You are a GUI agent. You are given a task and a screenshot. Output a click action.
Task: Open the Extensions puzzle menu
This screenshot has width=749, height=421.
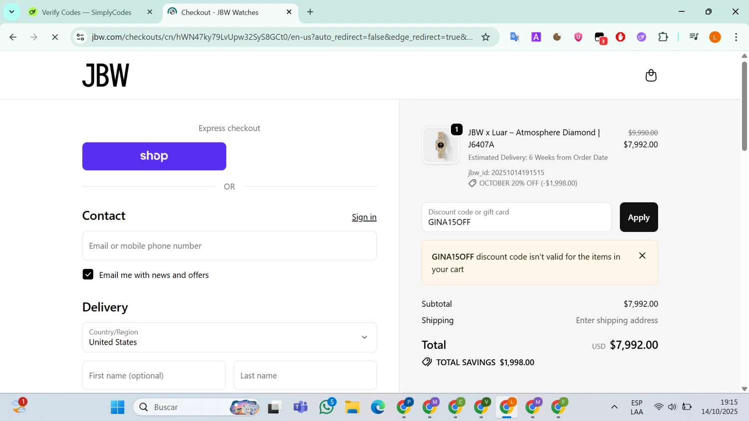coord(663,37)
